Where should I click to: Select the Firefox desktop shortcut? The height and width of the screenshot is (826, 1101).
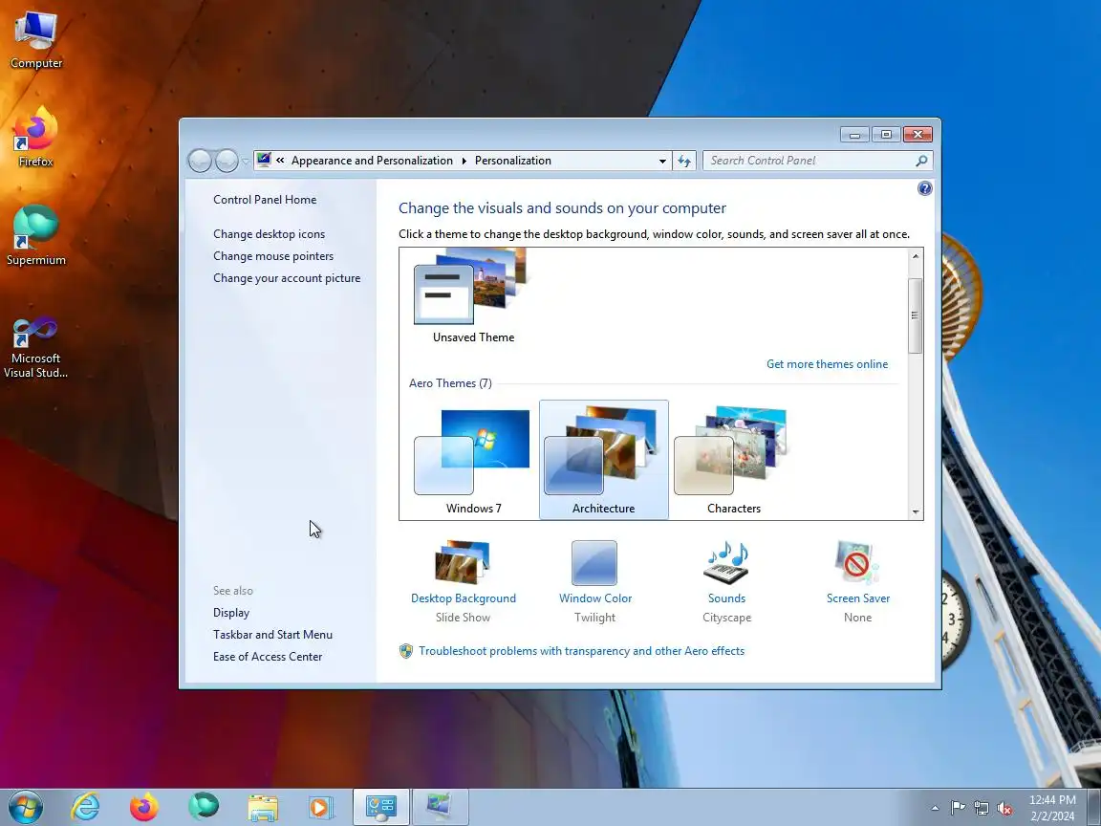(x=35, y=137)
